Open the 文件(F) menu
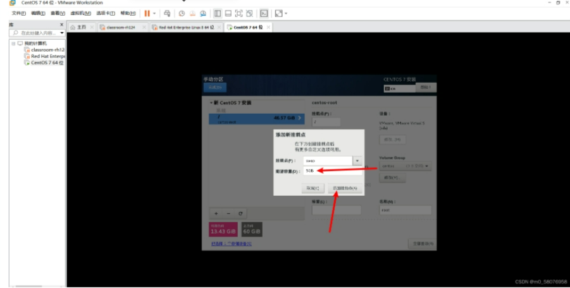The image size is (570, 288). [x=18, y=13]
